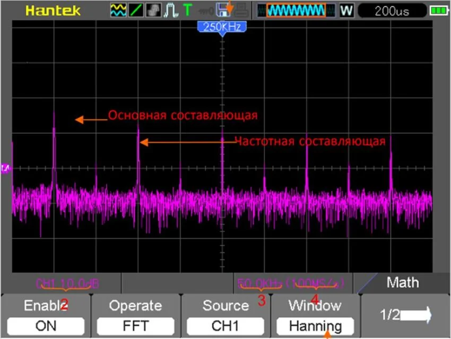Click the W window indicator icon
Image resolution: width=451 pixels, height=339 pixels.
347,9
